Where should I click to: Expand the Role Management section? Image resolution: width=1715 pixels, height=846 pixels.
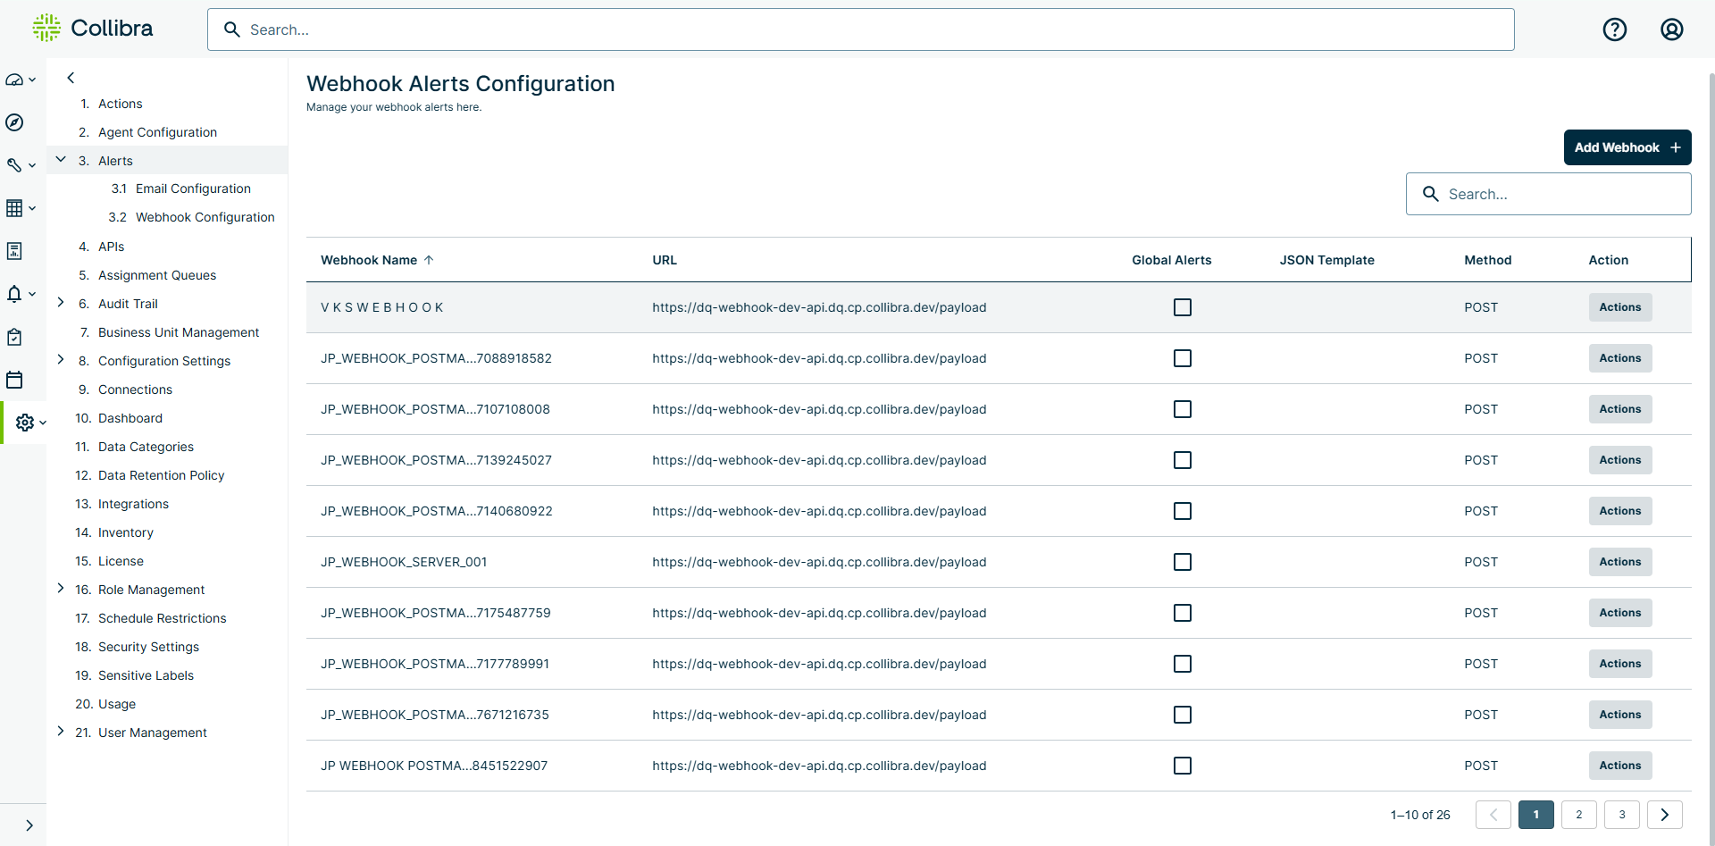tap(60, 589)
